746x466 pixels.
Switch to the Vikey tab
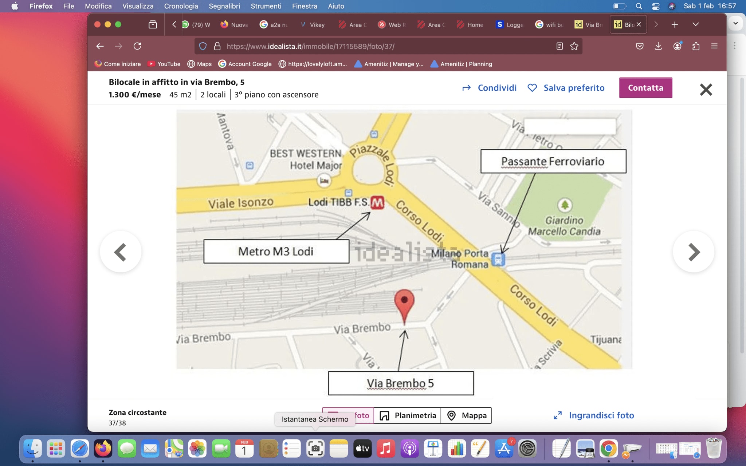[312, 25]
